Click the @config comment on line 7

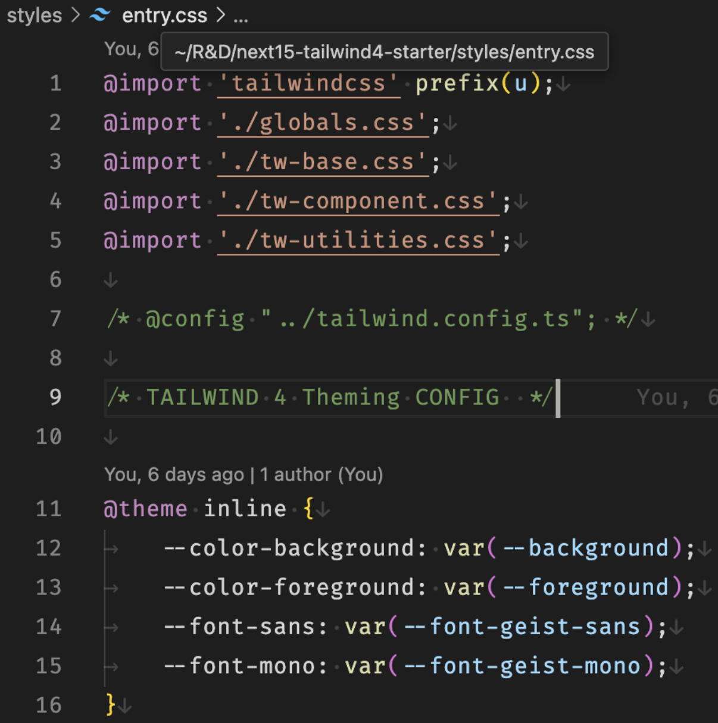(372, 319)
